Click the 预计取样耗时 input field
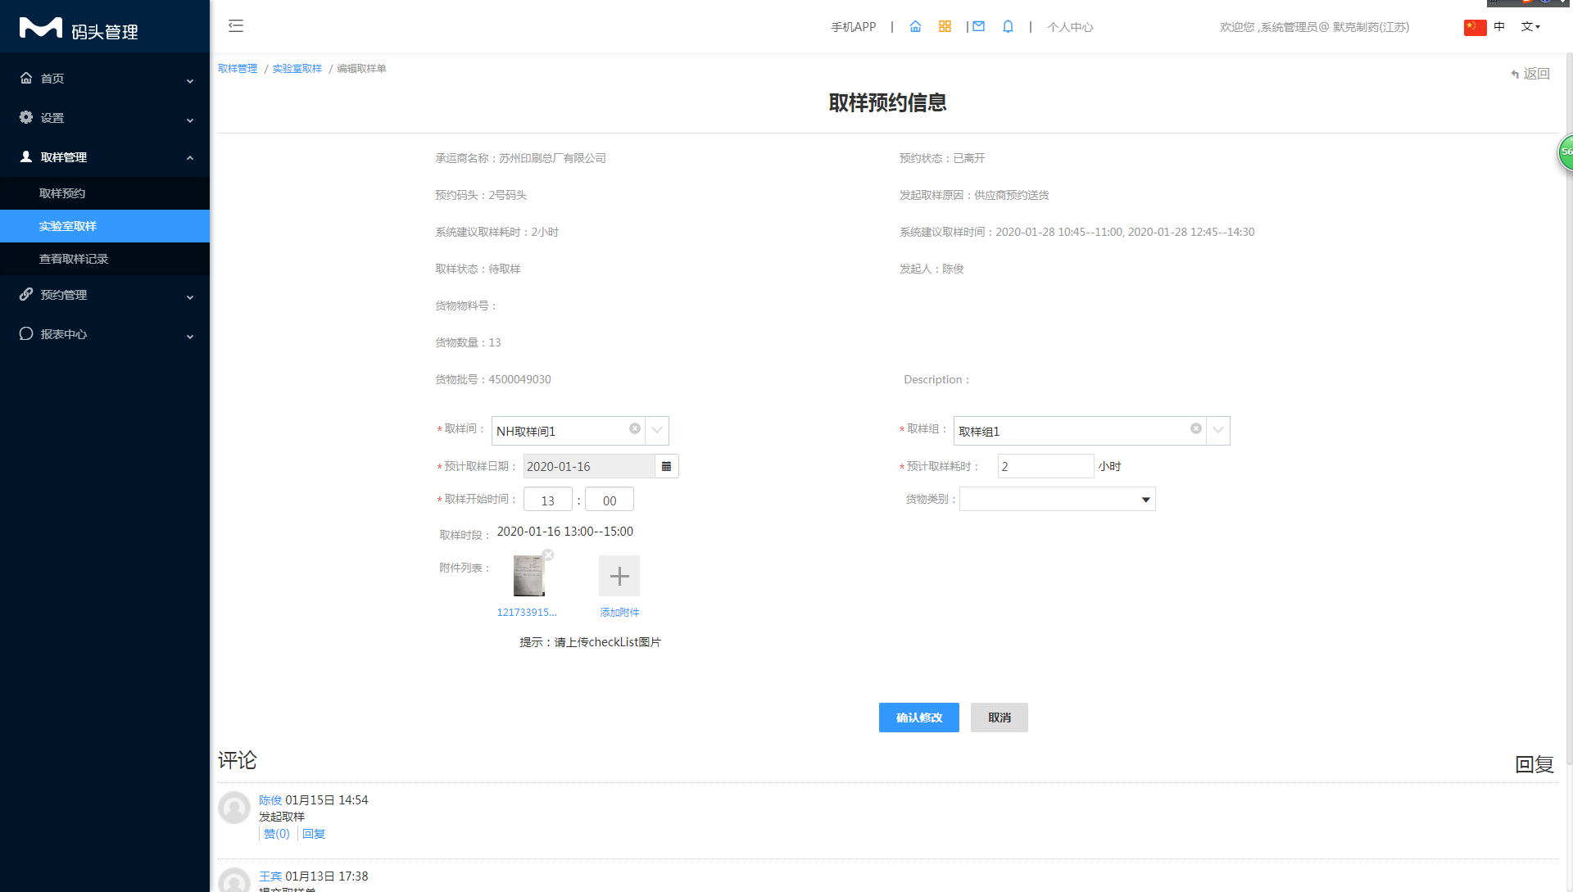This screenshot has height=892, width=1573. 1046,466
